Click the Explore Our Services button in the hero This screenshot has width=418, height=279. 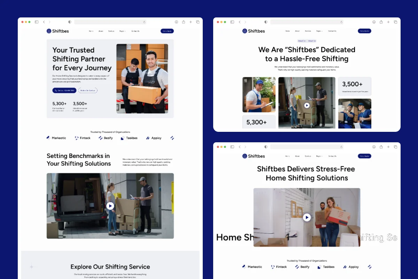pos(88,90)
